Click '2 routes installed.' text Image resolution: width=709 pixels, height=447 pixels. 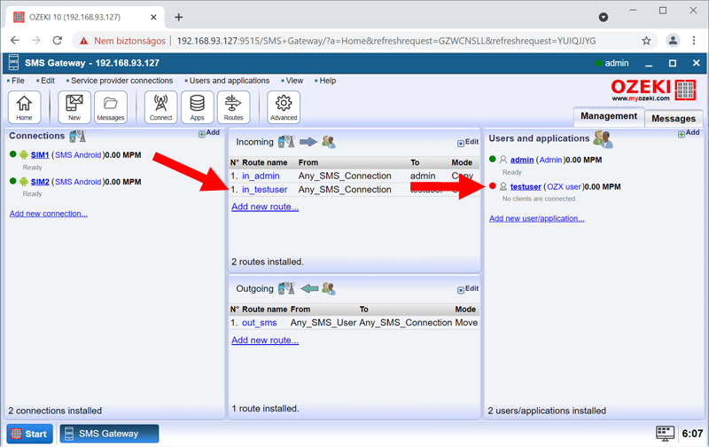268,262
